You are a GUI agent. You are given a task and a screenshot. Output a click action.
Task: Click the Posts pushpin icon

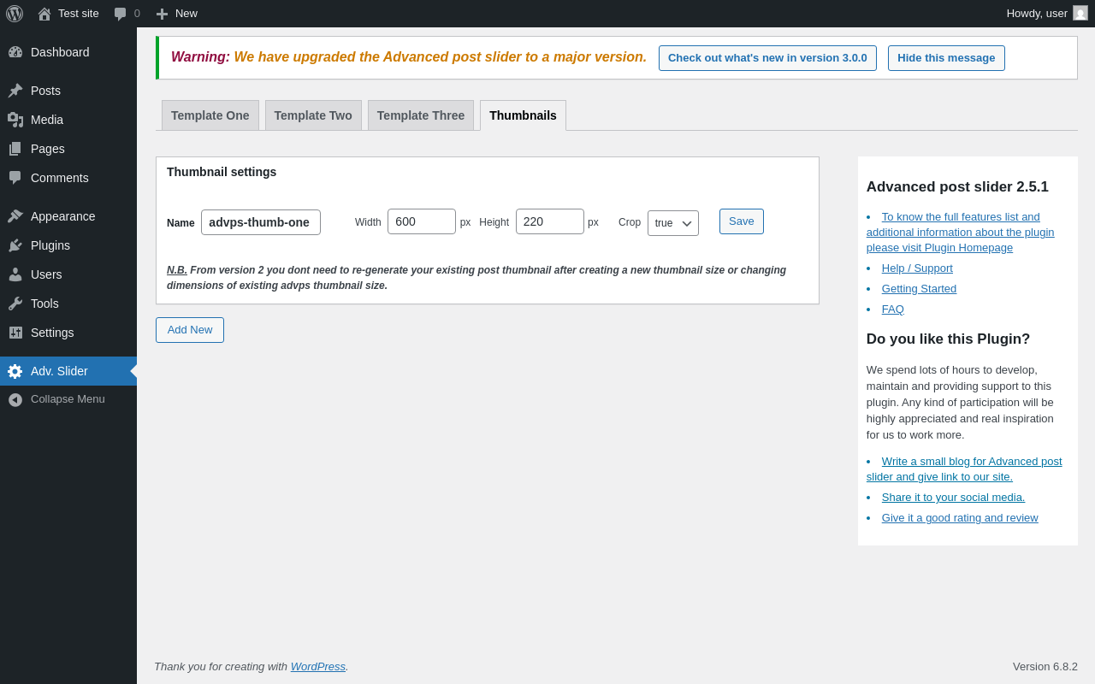[15, 91]
